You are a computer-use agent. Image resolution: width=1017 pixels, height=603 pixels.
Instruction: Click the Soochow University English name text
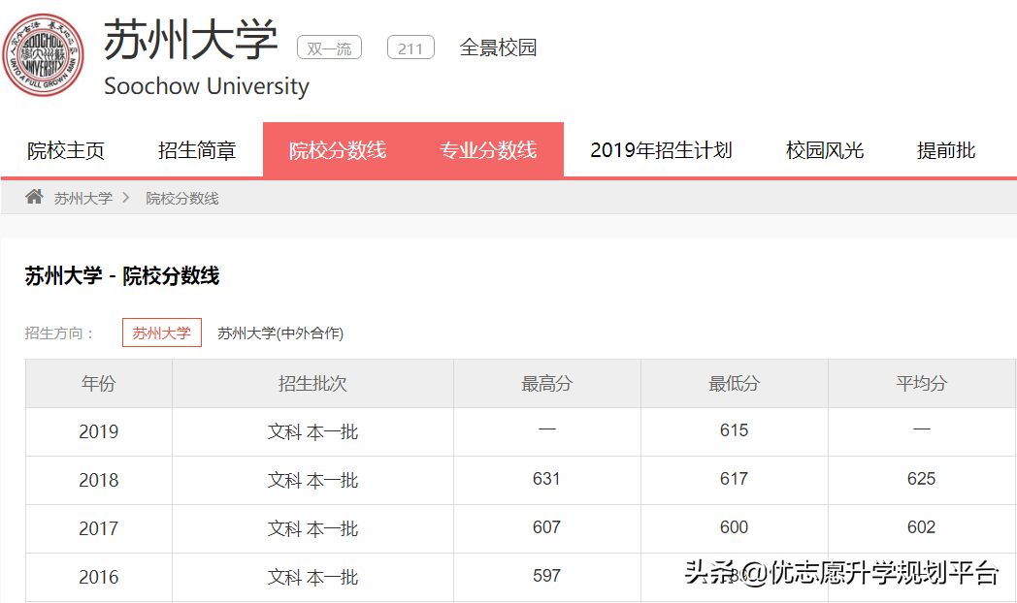(x=205, y=86)
